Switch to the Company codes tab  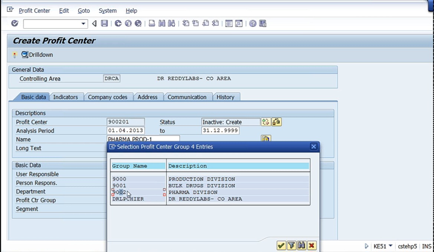point(108,97)
